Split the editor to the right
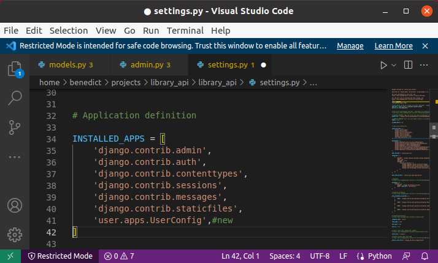This screenshot has height=263, width=438. [408, 65]
